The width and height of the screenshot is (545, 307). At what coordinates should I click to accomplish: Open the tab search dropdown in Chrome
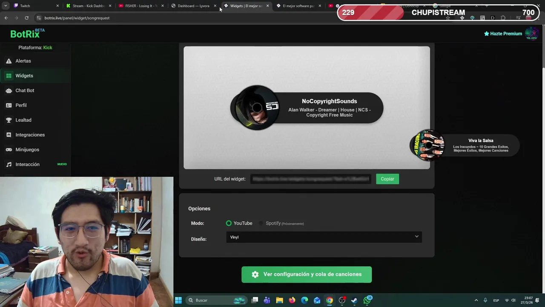point(6,6)
